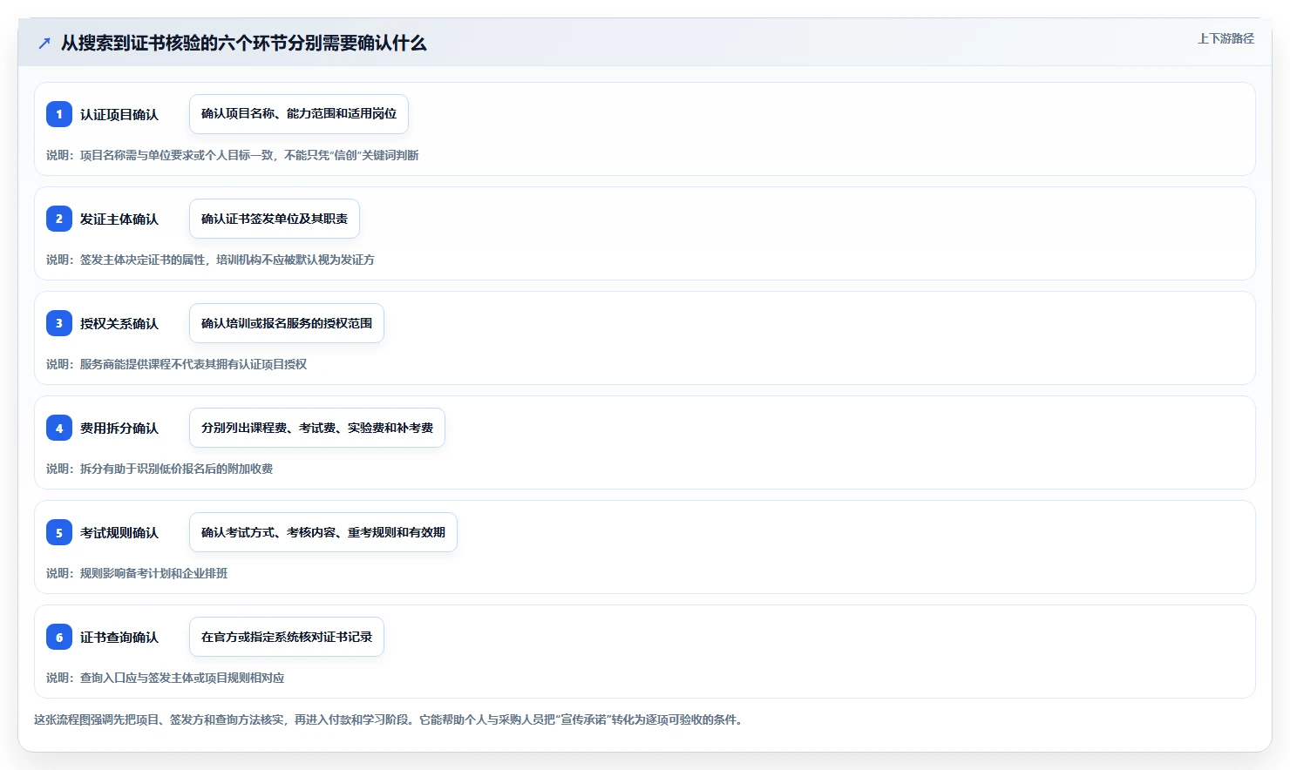
Task: Click step number 4 badge
Action: tap(59, 428)
